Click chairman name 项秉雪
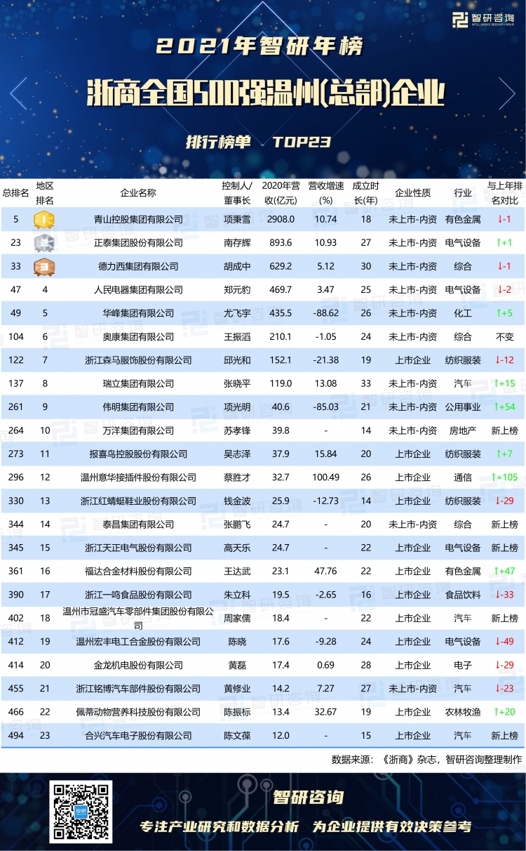This screenshot has width=526, height=851. pyautogui.click(x=236, y=220)
